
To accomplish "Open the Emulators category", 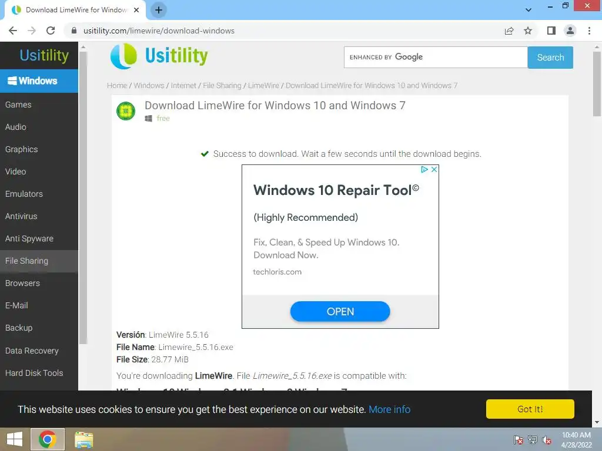I will [39, 194].
